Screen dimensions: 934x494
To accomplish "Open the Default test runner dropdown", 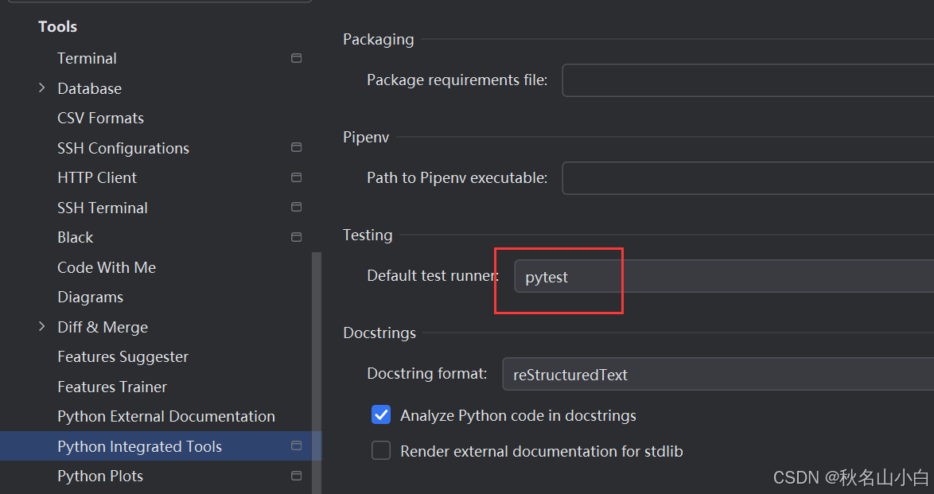I will pos(724,277).
